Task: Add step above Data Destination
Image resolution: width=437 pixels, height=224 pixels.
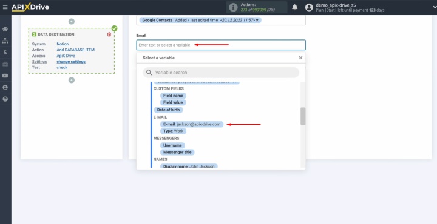Action: click(72, 21)
